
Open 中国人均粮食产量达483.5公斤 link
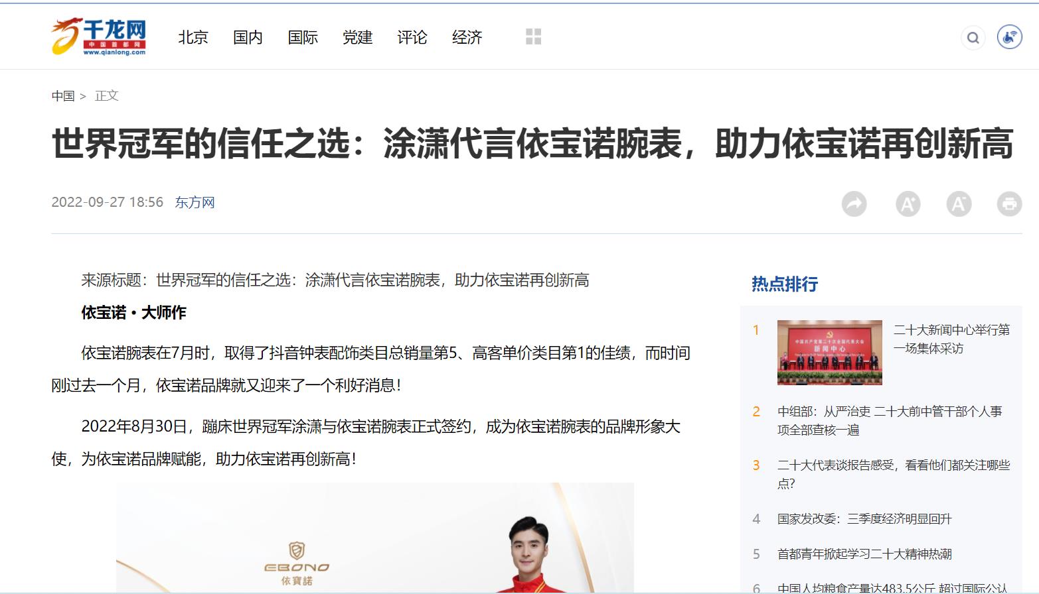click(x=892, y=587)
